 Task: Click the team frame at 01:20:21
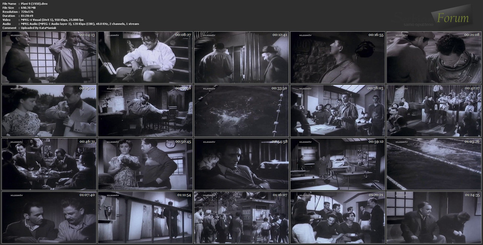tap(338, 217)
